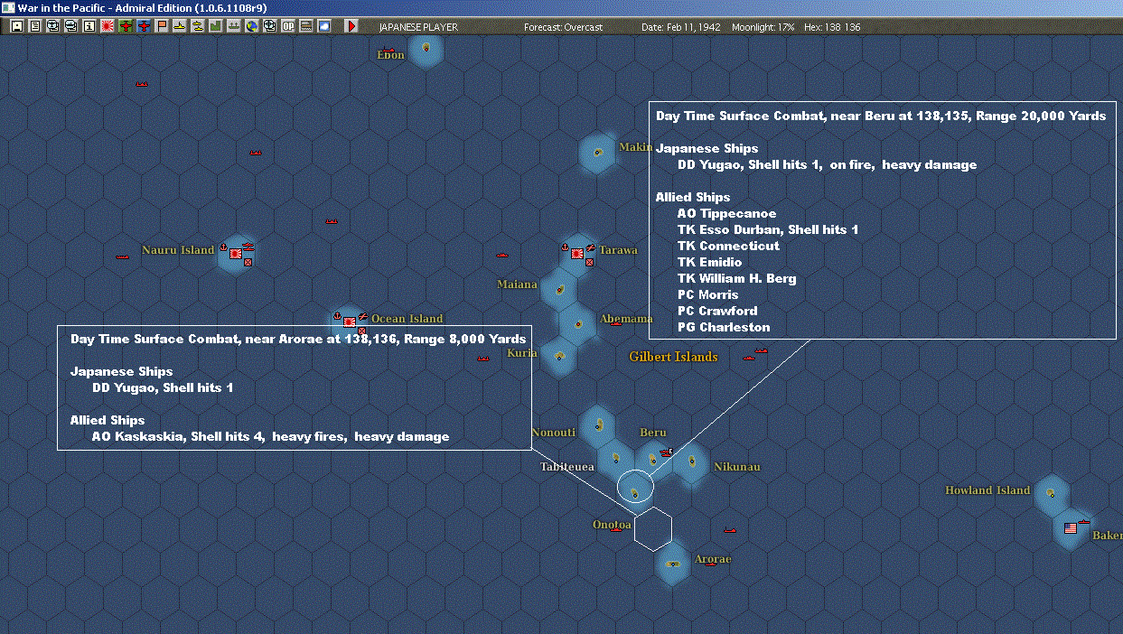This screenshot has width=1123, height=634.
Task: Click the info 'i' toolbar icon
Action: [x=89, y=26]
